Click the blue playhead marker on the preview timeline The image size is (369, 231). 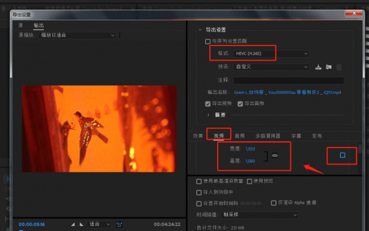(21, 230)
